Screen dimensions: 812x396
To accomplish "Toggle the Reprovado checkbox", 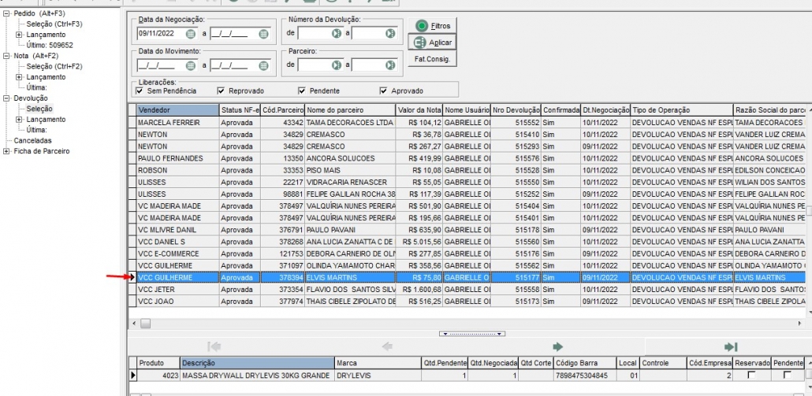I will click(x=222, y=91).
